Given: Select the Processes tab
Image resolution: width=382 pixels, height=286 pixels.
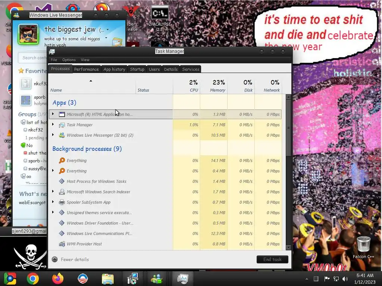Looking at the screenshot, I should [60, 69].
